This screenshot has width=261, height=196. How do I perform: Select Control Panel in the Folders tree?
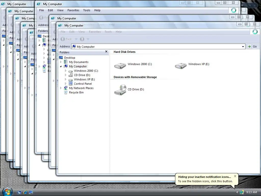(83, 84)
